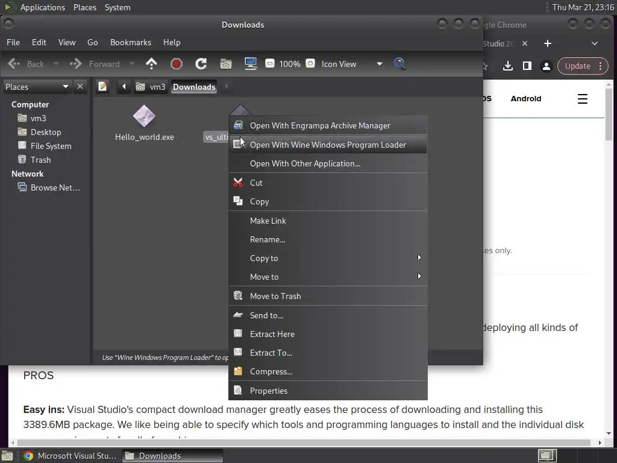Select Move to Trash
This screenshot has height=463, width=617.
(328, 296)
